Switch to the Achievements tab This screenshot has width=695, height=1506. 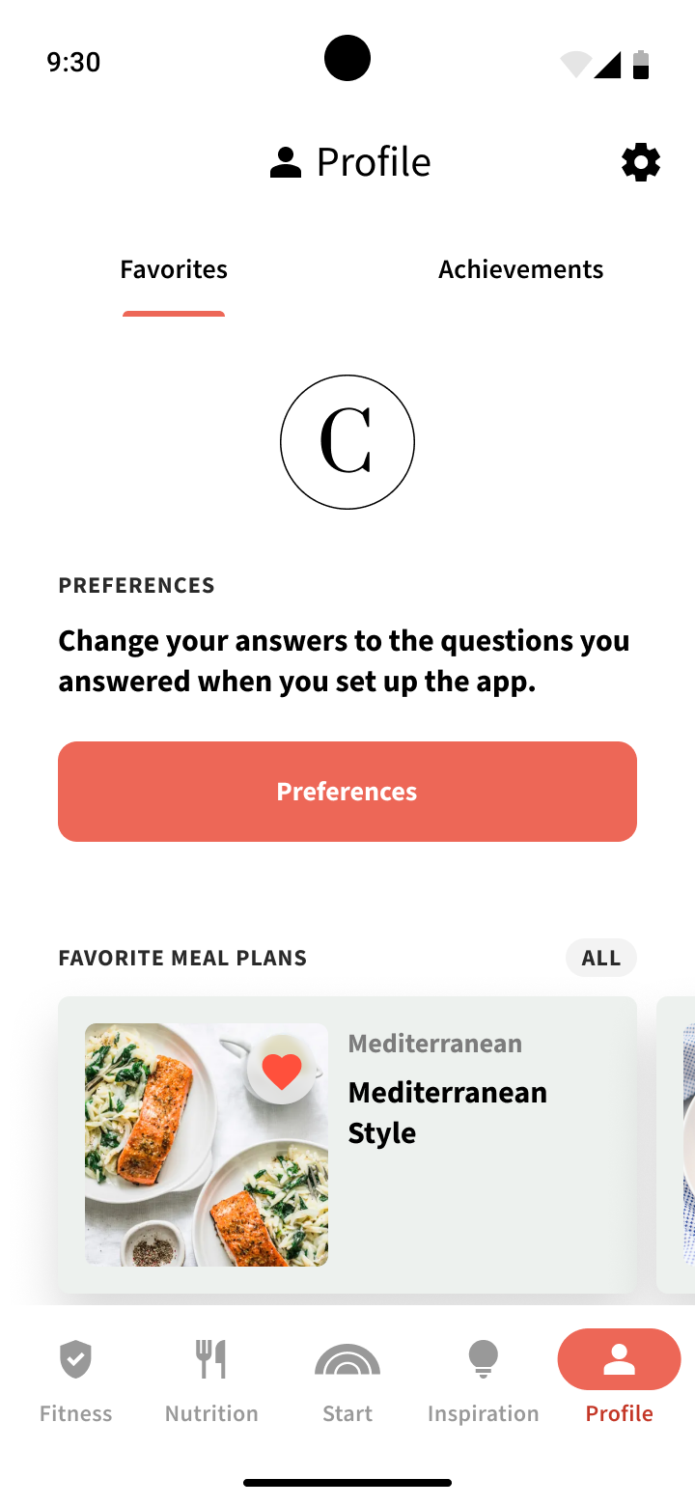520,269
